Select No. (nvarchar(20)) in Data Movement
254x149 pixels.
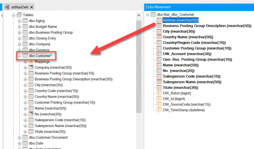[x=179, y=71]
